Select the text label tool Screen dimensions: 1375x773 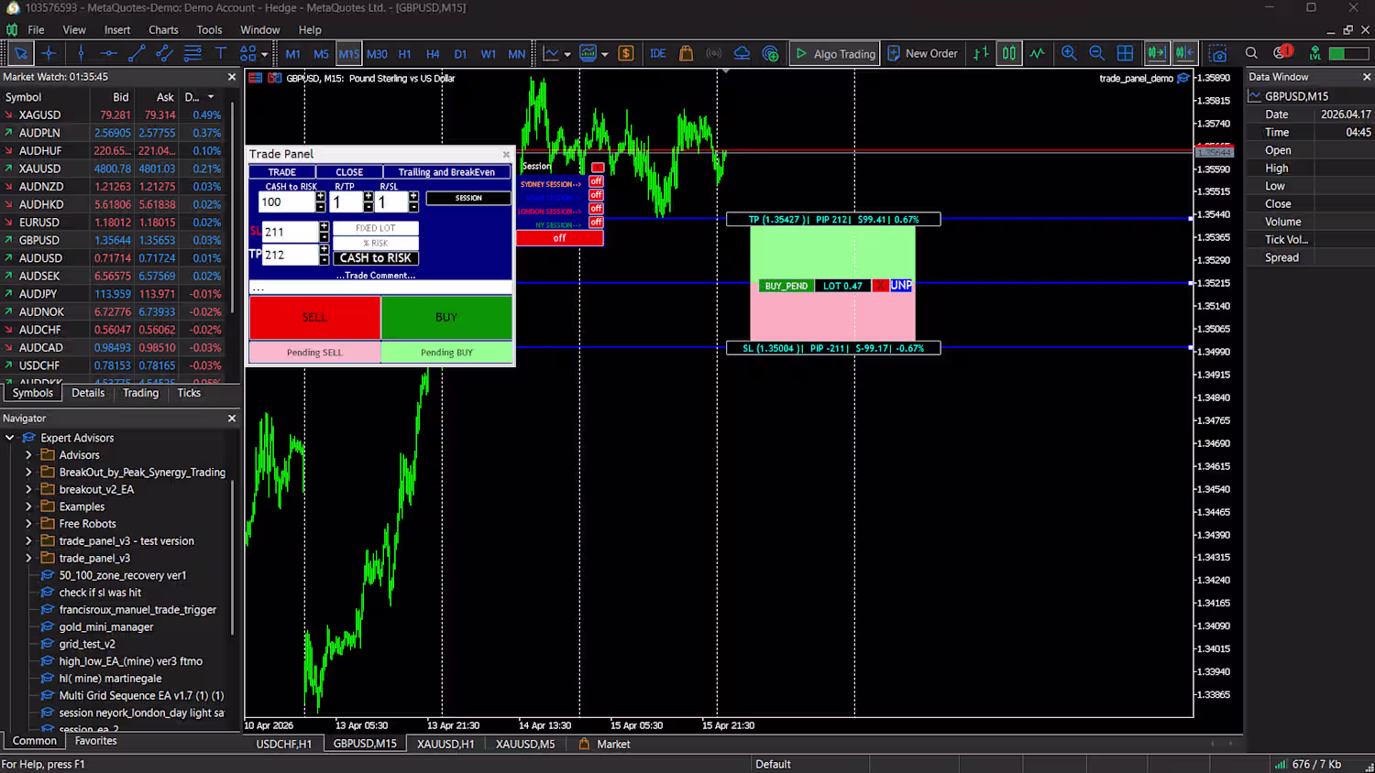pos(220,54)
